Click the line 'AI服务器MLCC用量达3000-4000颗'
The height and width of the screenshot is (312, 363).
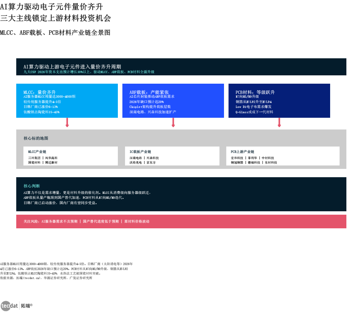[49, 97]
